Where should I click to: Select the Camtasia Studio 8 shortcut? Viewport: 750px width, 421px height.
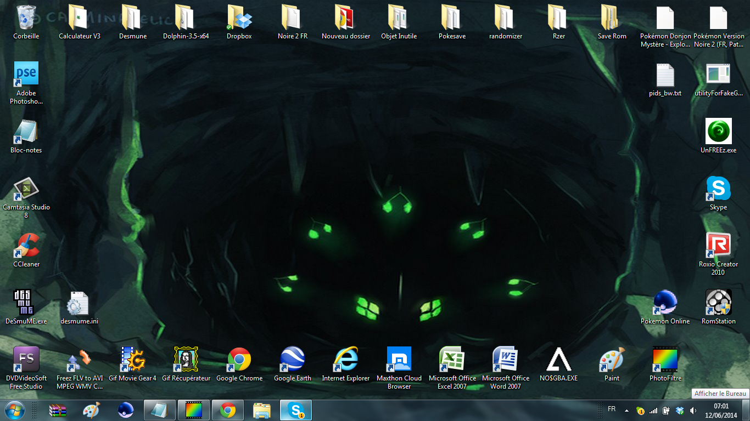pyautogui.click(x=26, y=197)
